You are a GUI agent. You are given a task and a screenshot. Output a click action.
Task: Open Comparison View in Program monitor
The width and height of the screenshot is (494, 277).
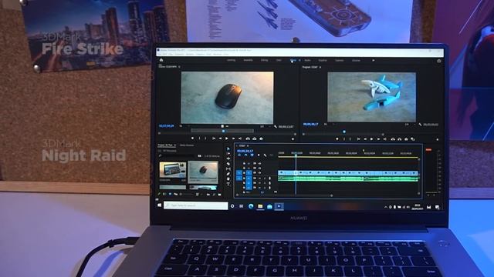coord(412,138)
